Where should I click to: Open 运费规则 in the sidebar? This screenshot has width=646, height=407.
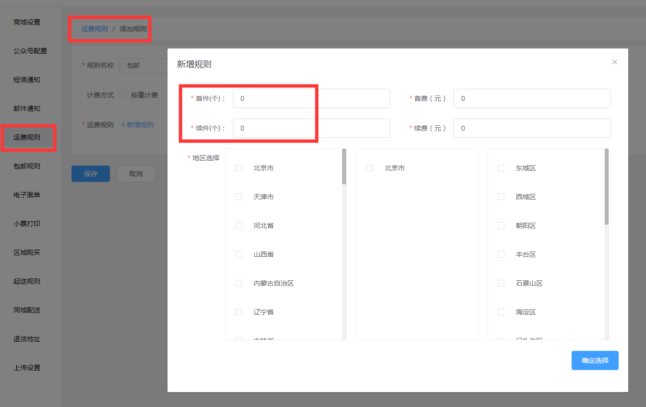pyautogui.click(x=27, y=137)
